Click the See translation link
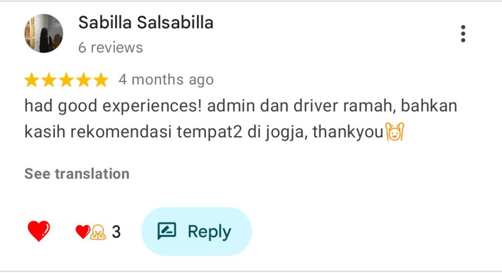 point(77,174)
